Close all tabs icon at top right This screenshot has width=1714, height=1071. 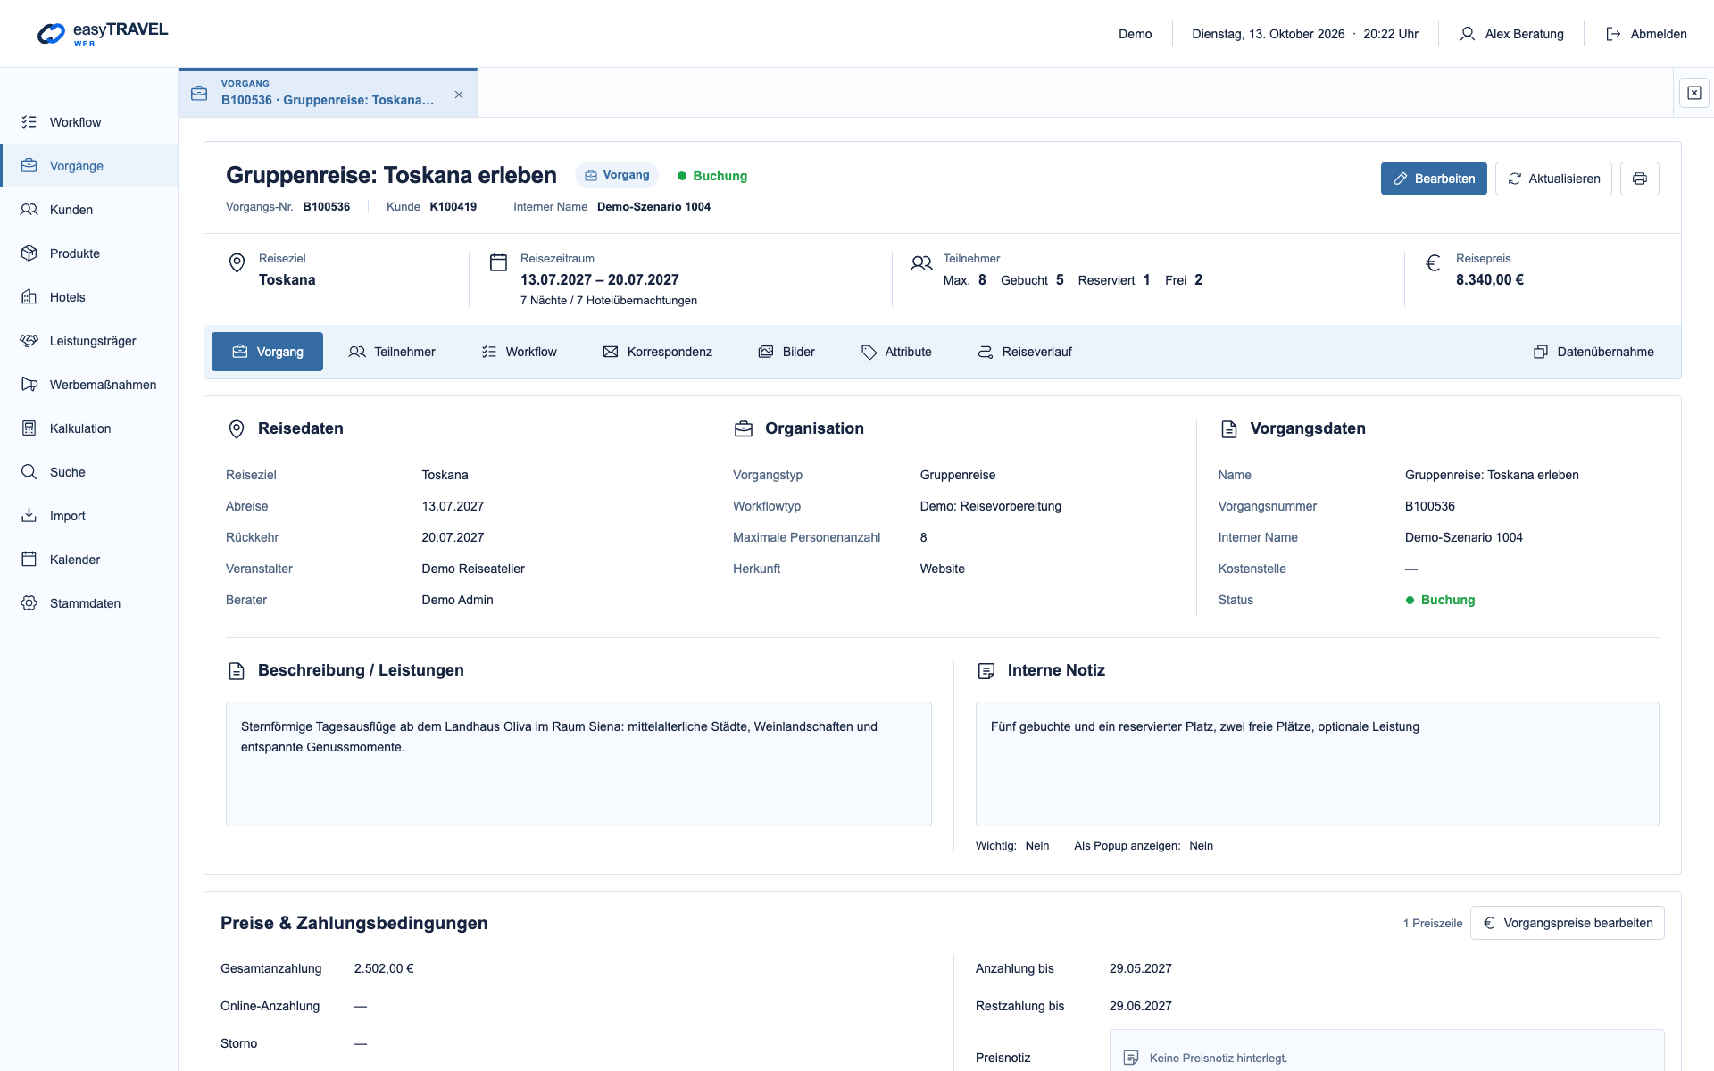(x=1693, y=93)
